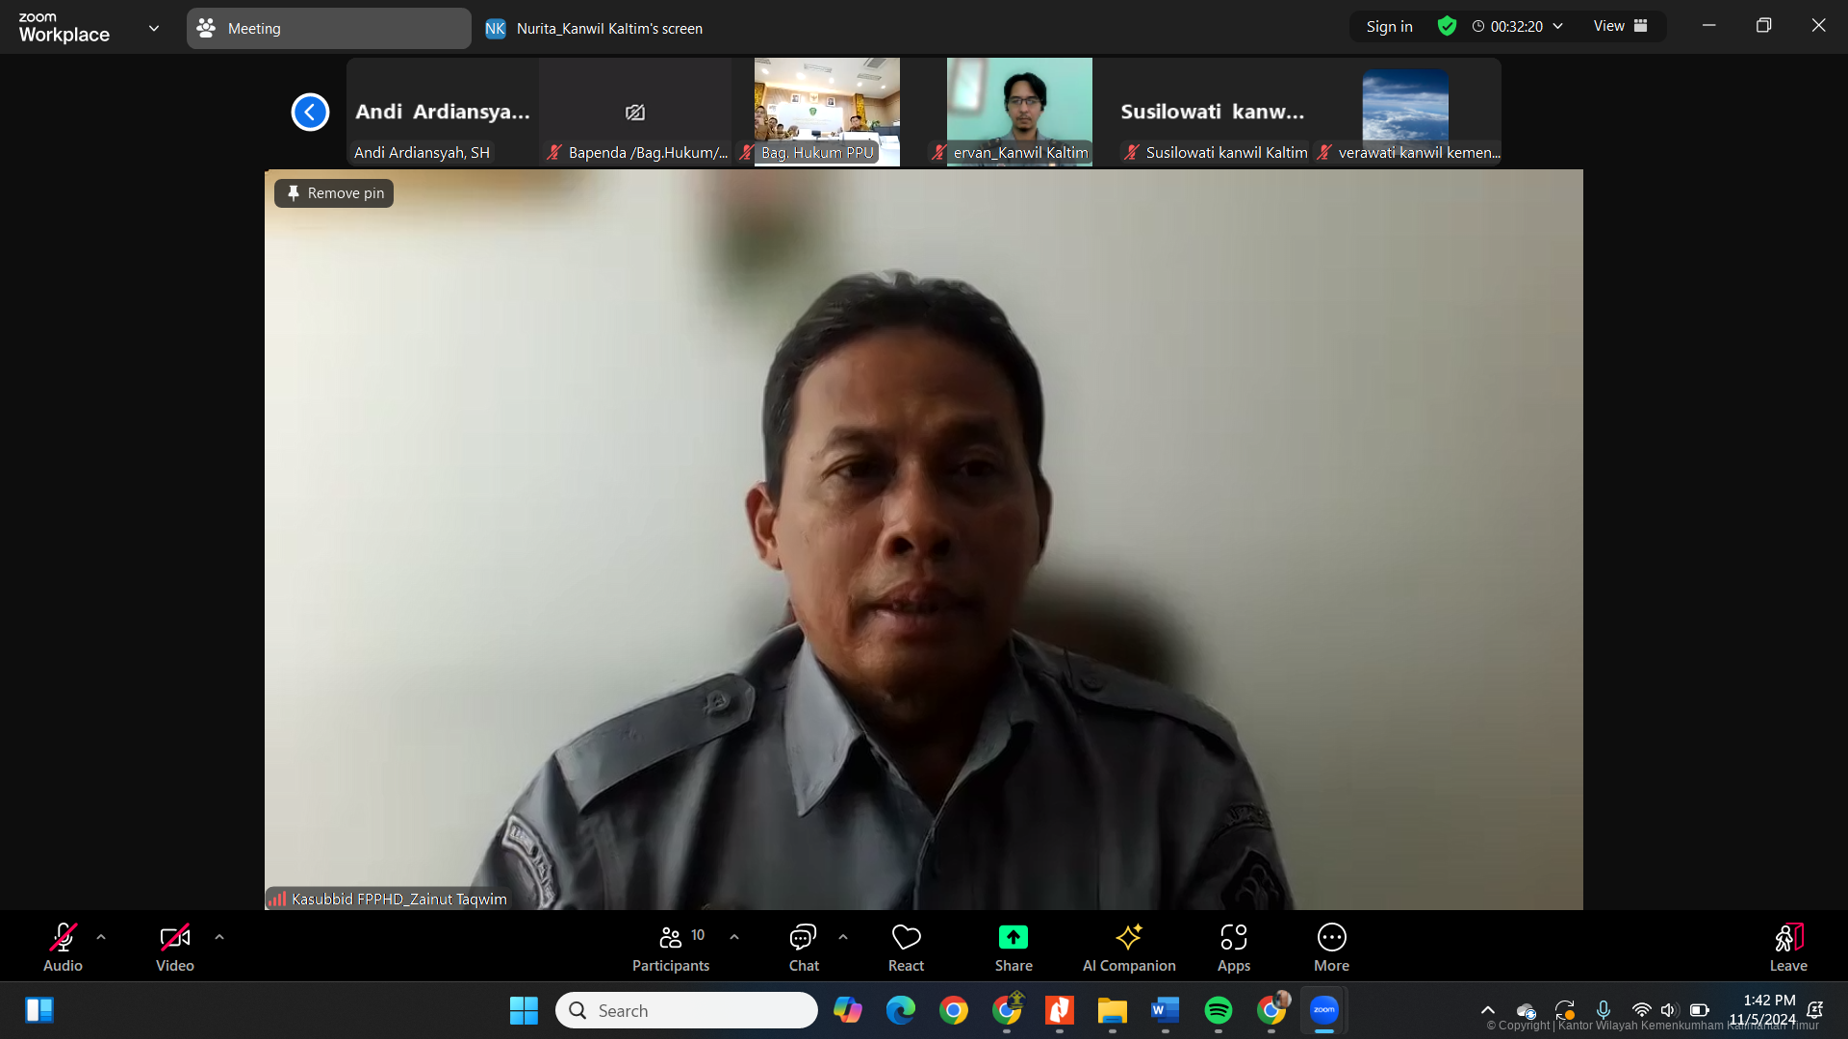Viewport: 1848px width, 1039px height.
Task: Open Spotify from the taskbar
Action: click(x=1219, y=1010)
